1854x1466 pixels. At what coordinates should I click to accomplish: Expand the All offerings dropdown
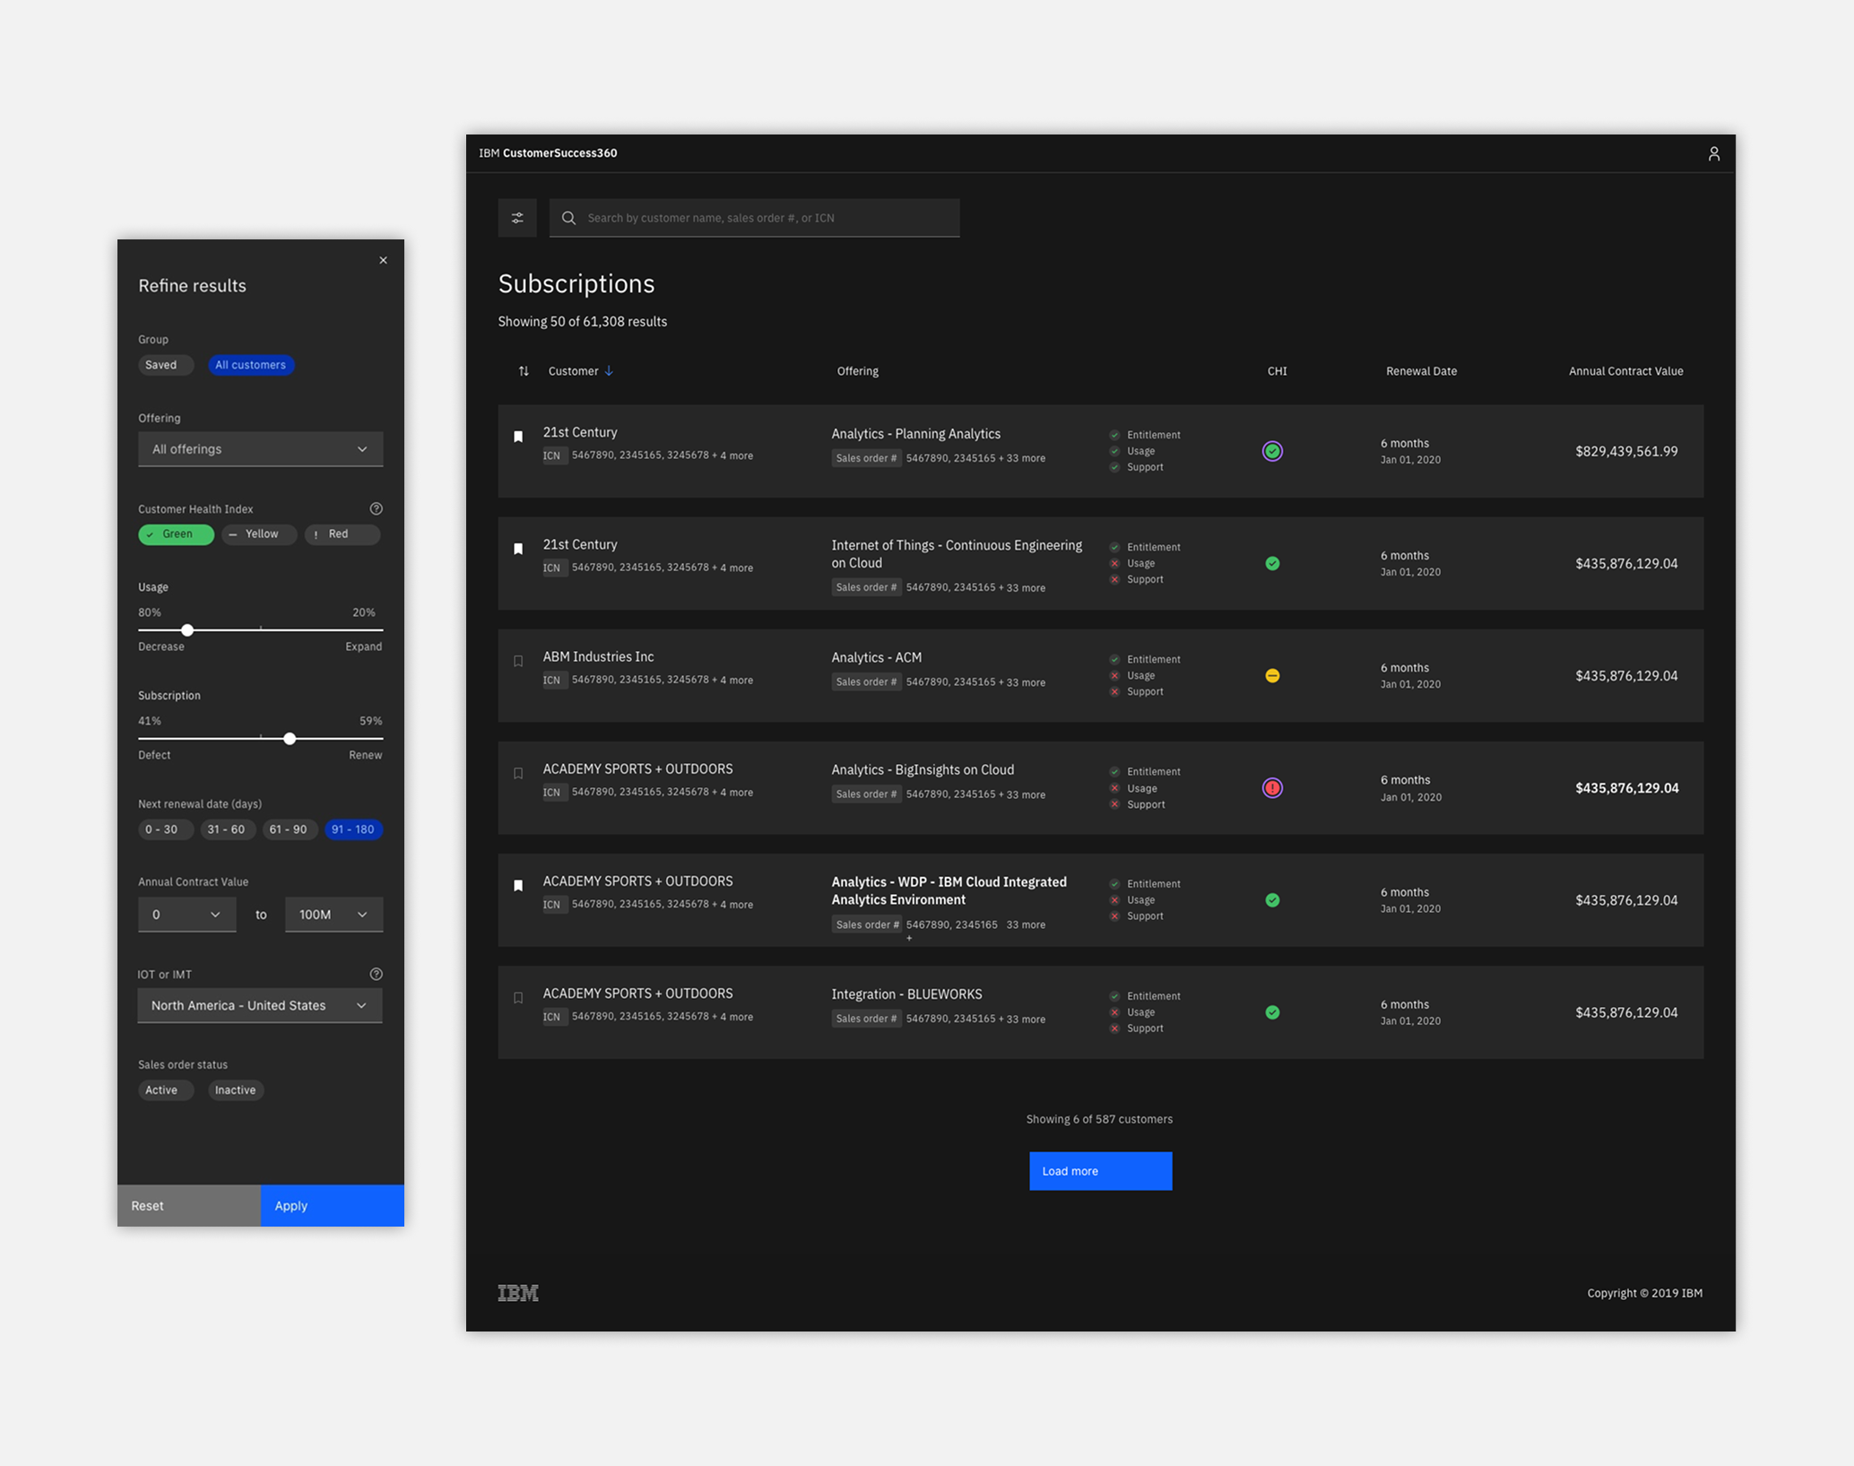tap(260, 449)
